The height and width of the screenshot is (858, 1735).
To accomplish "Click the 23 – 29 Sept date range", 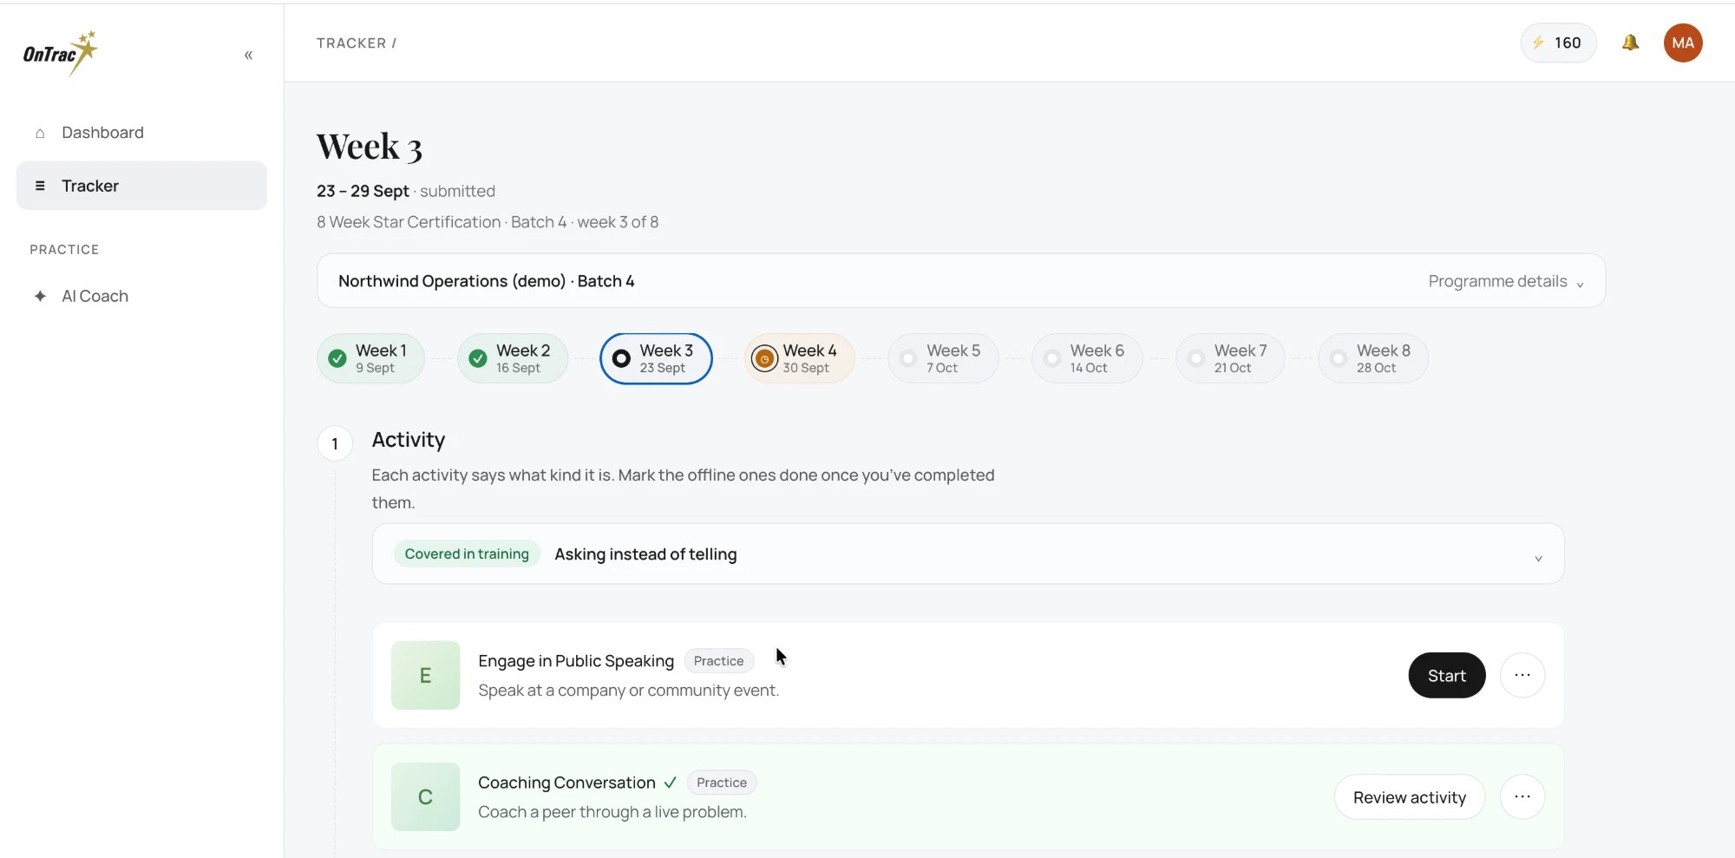I will point(363,191).
